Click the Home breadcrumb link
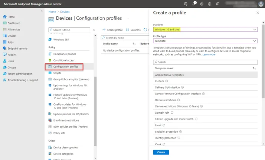The width and height of the screenshot is (265, 160). (x=52, y=11)
